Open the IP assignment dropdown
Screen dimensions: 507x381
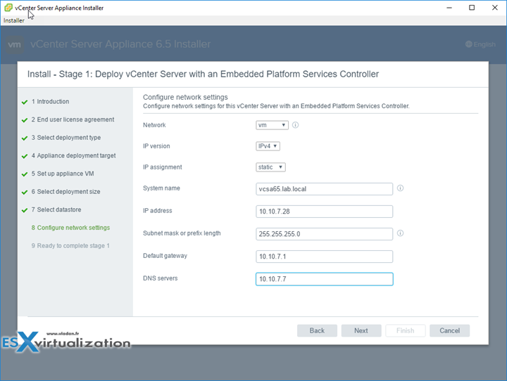tap(270, 167)
